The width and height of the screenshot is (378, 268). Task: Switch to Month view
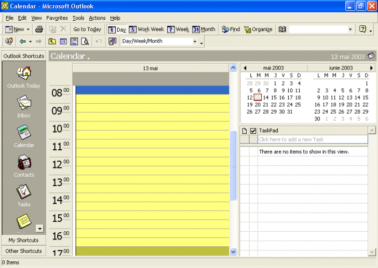[x=204, y=30]
